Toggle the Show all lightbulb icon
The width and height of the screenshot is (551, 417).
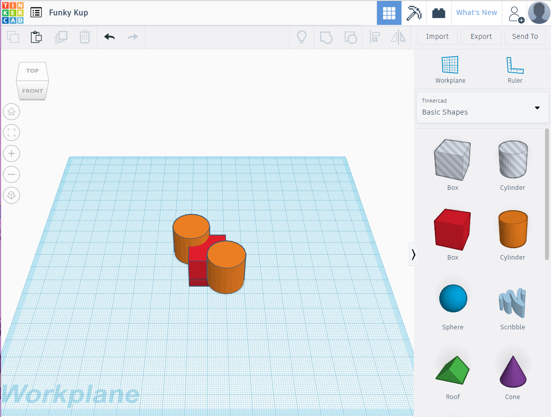pyautogui.click(x=302, y=37)
